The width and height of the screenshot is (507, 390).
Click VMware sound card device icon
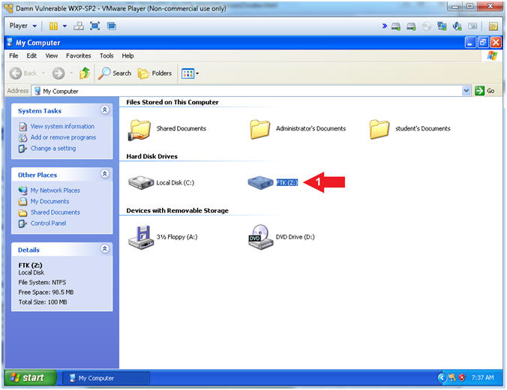(457, 26)
